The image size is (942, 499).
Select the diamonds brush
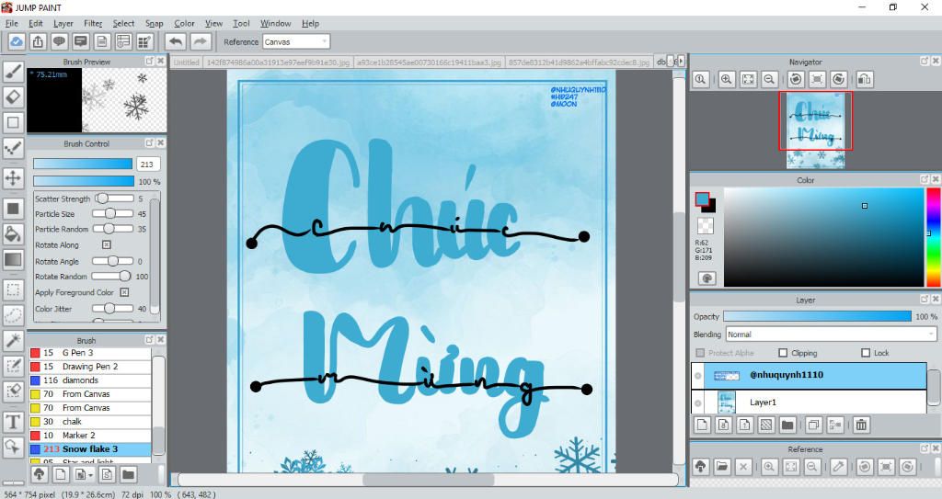[x=90, y=380]
